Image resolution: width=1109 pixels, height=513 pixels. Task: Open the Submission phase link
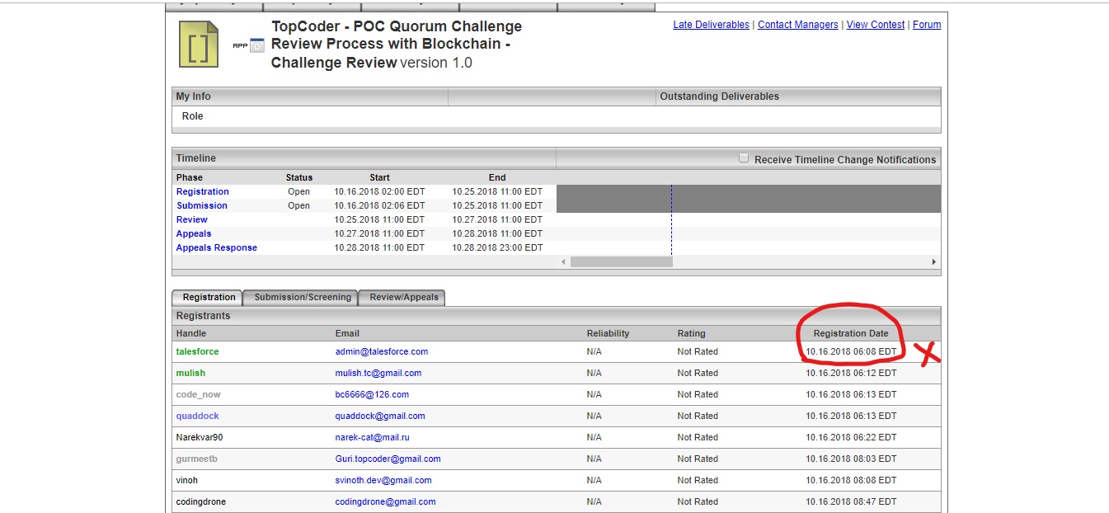202,205
